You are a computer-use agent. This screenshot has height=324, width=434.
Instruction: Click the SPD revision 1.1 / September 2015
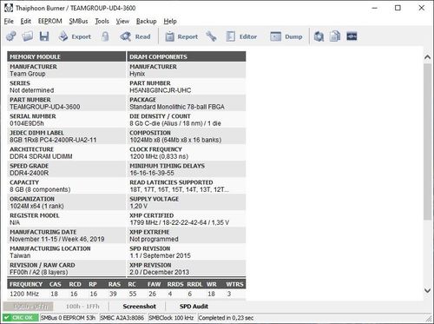pyautogui.click(x=160, y=255)
